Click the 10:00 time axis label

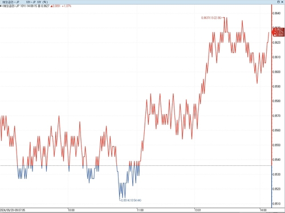(71, 210)
